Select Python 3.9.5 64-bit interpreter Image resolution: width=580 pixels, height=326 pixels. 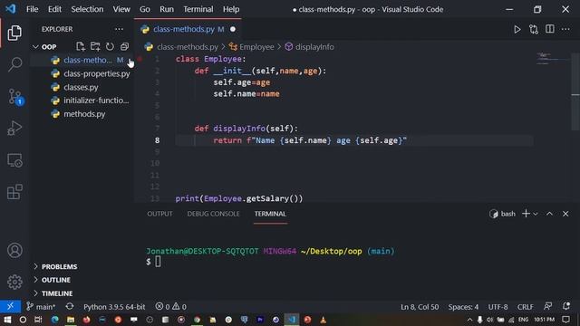tap(114, 306)
